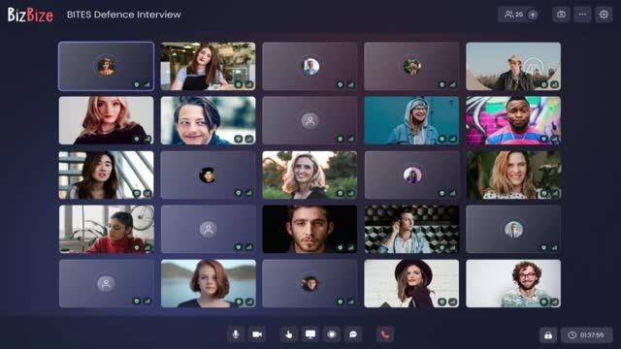Viewport: 621px width, 349px height.
Task: Click the white-shirt man avatar circle
Action: tap(310, 66)
